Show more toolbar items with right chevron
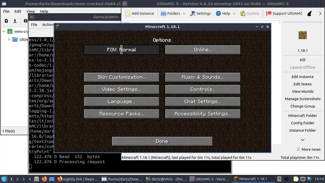Screen dimensions: 325x183 [x=320, y=13]
